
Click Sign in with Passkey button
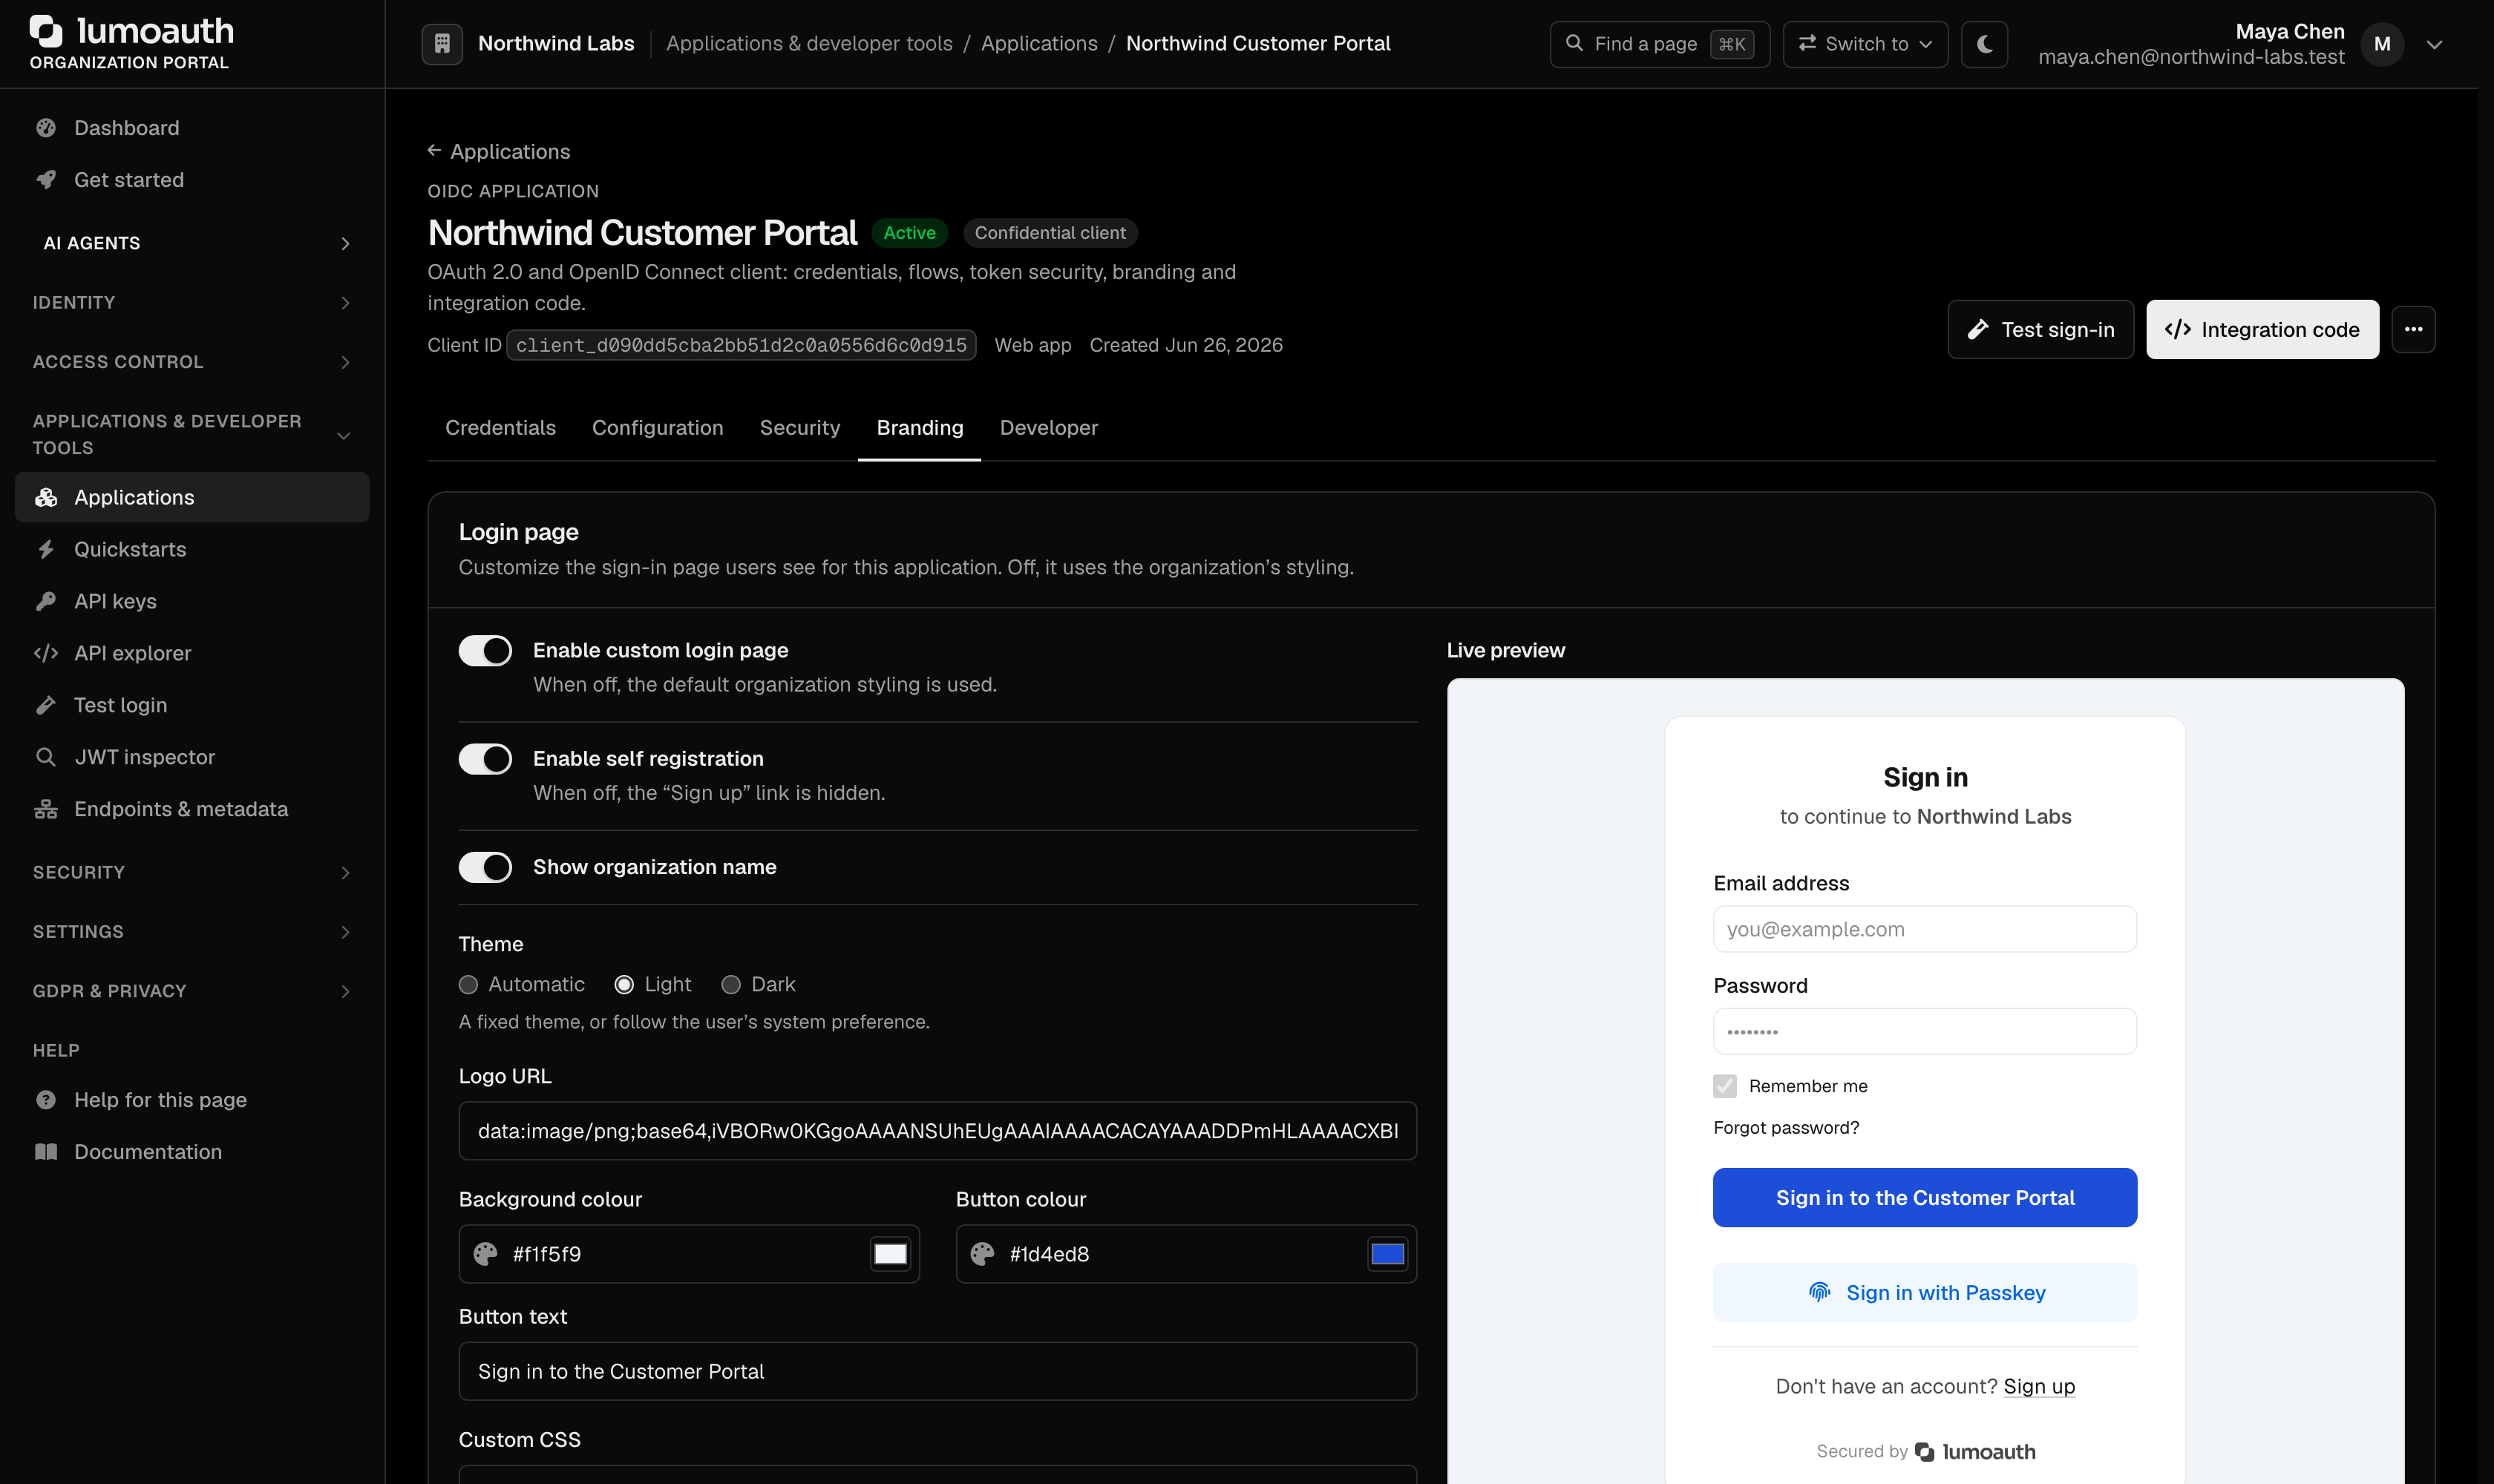coord(1925,1293)
